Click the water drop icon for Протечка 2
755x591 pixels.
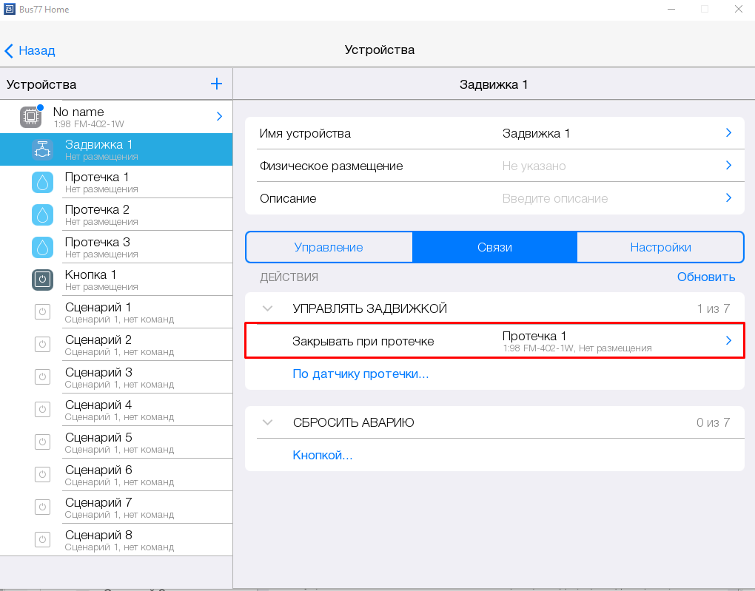pyautogui.click(x=43, y=215)
